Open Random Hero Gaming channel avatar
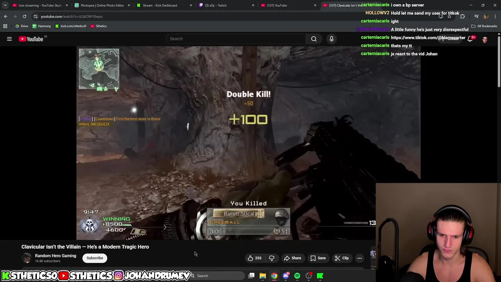This screenshot has width=501, height=282. [27, 258]
